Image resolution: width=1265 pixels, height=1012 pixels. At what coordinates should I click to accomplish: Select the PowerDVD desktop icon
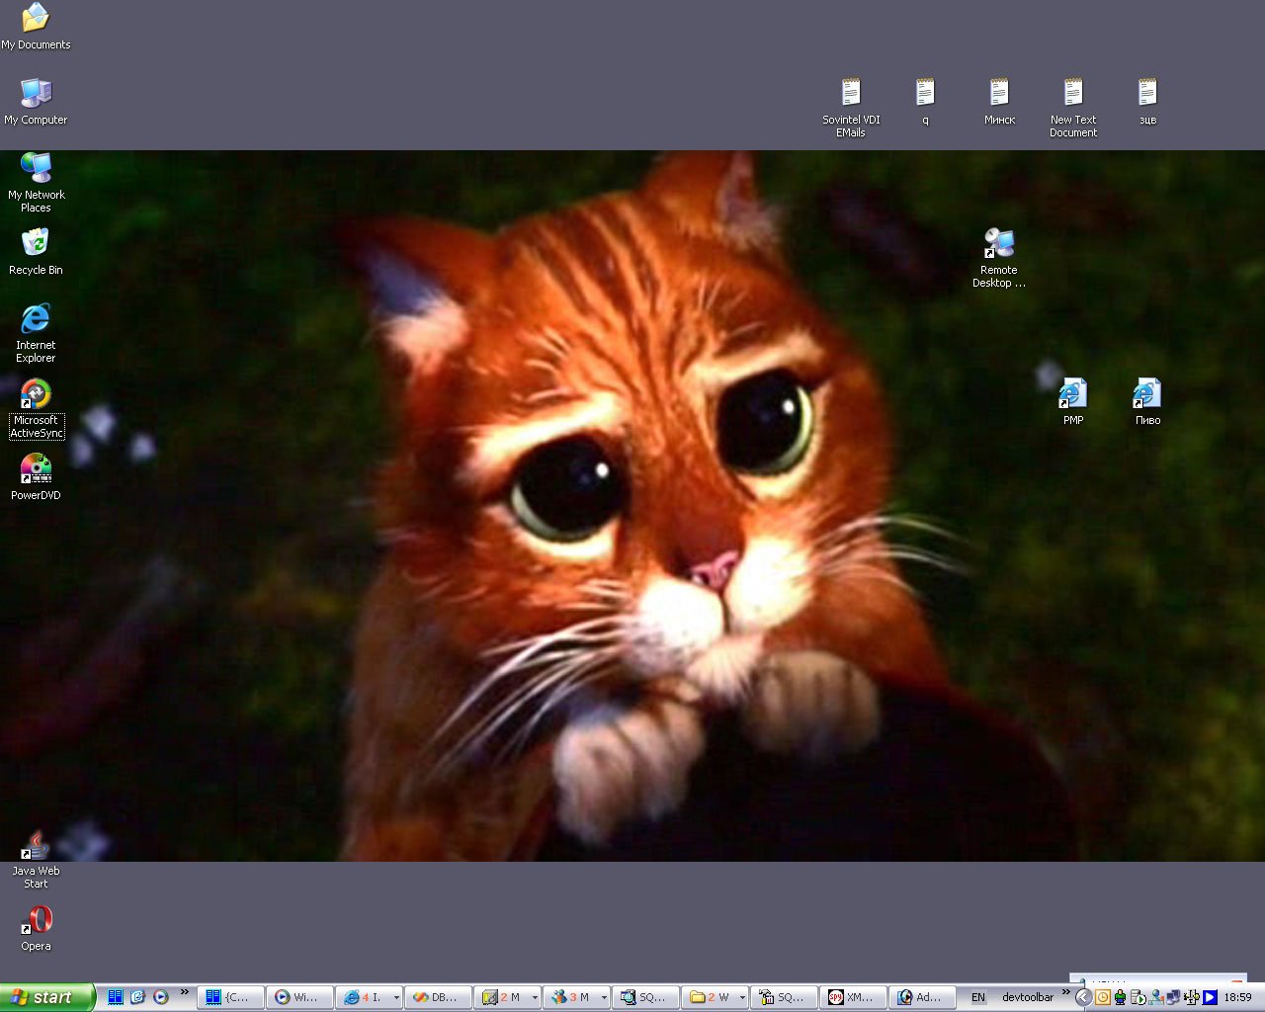pyautogui.click(x=36, y=477)
